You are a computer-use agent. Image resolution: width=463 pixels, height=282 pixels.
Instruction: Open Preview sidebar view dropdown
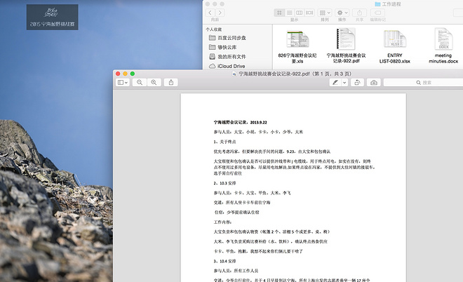(123, 83)
